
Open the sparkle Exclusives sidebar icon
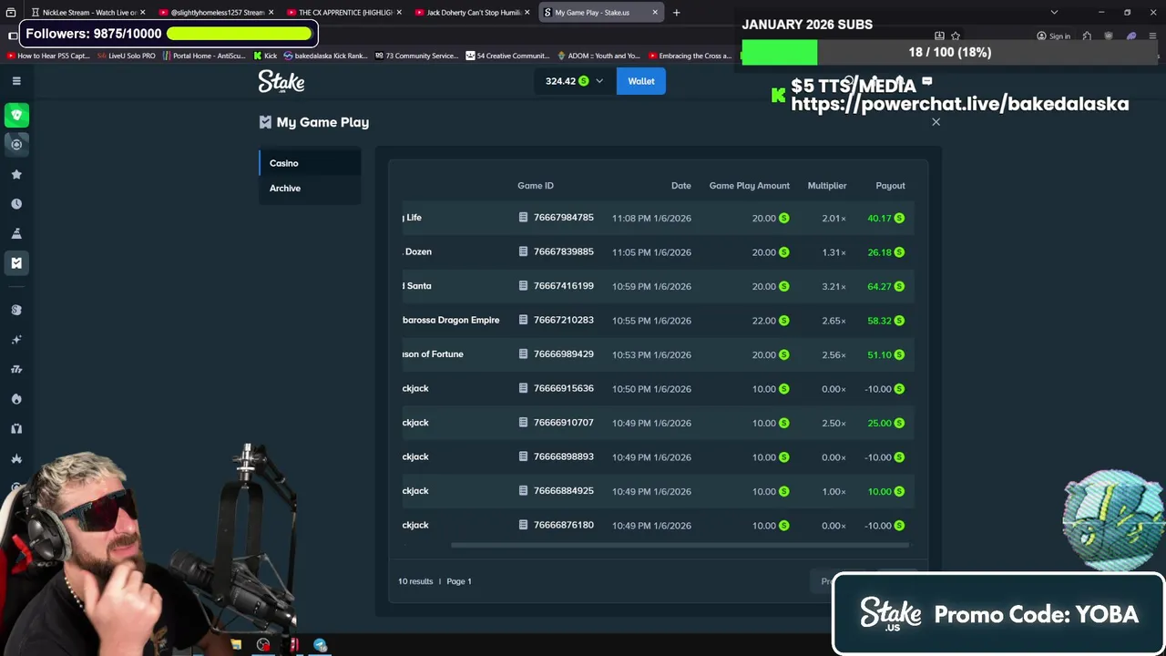(x=16, y=340)
